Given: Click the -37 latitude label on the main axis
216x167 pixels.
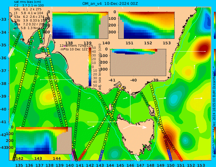Looking at the screenshot, I should [x=3, y=71].
